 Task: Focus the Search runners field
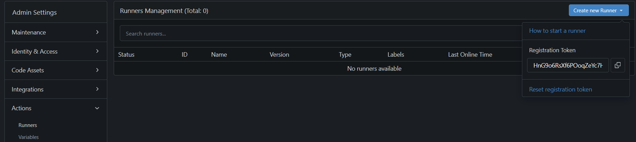coord(319,33)
